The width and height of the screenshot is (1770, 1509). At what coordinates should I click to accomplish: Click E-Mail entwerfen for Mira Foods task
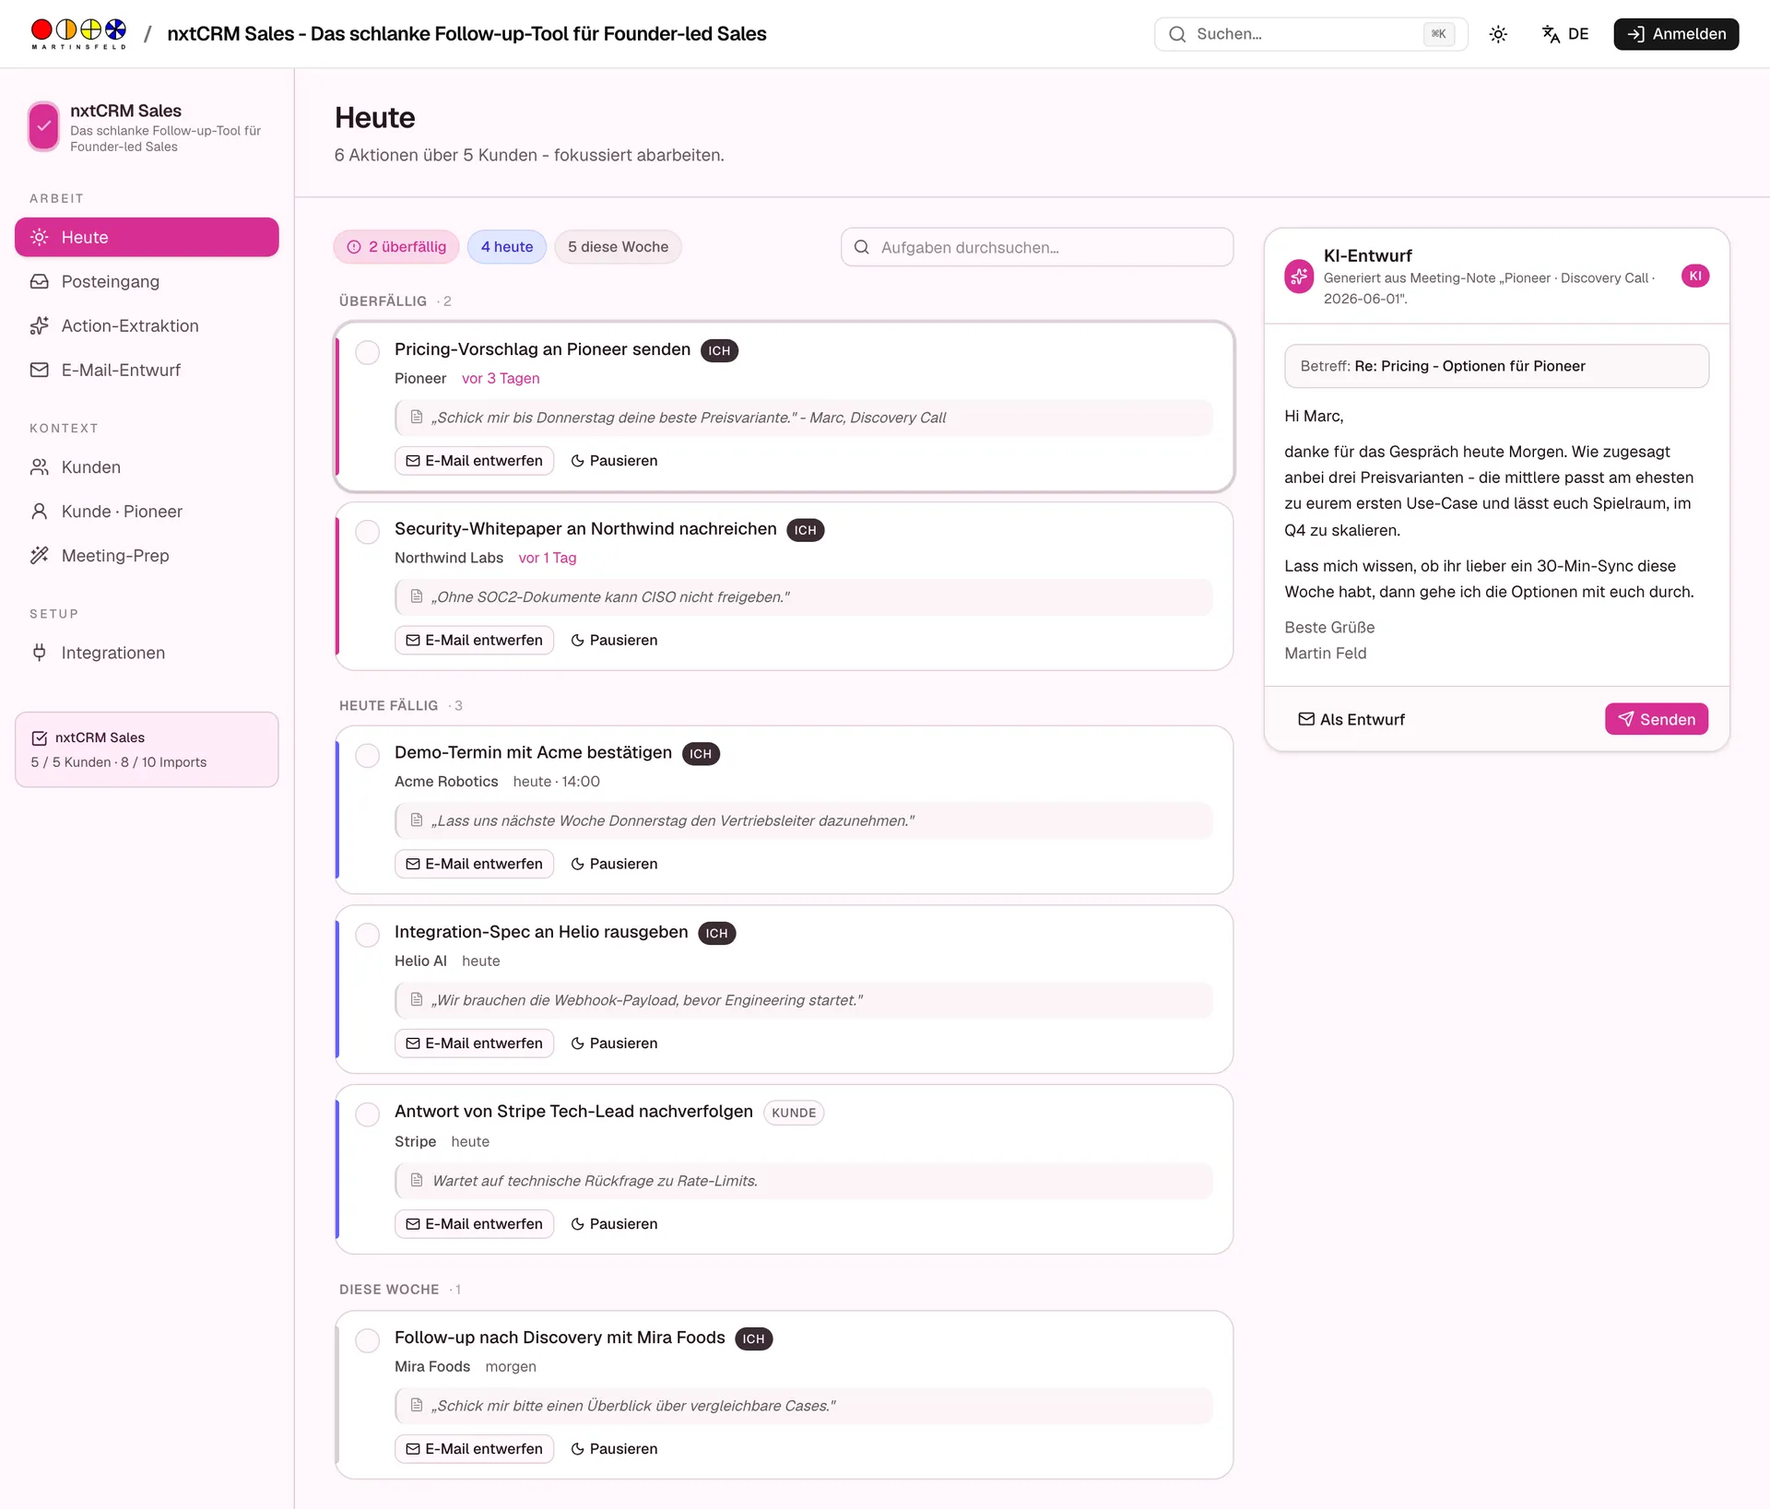pyautogui.click(x=474, y=1449)
